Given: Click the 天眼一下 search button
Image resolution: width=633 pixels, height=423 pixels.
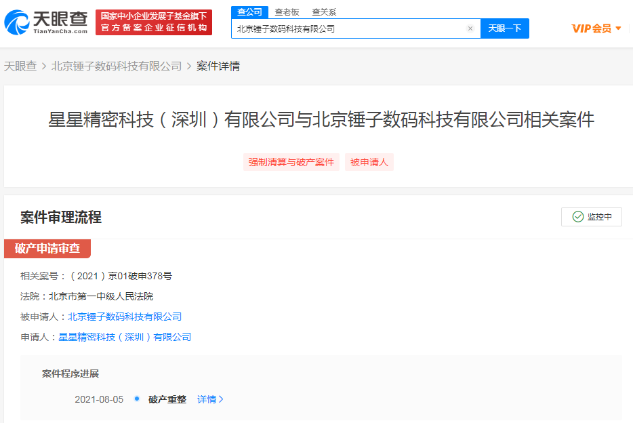Looking at the screenshot, I should click(505, 28).
